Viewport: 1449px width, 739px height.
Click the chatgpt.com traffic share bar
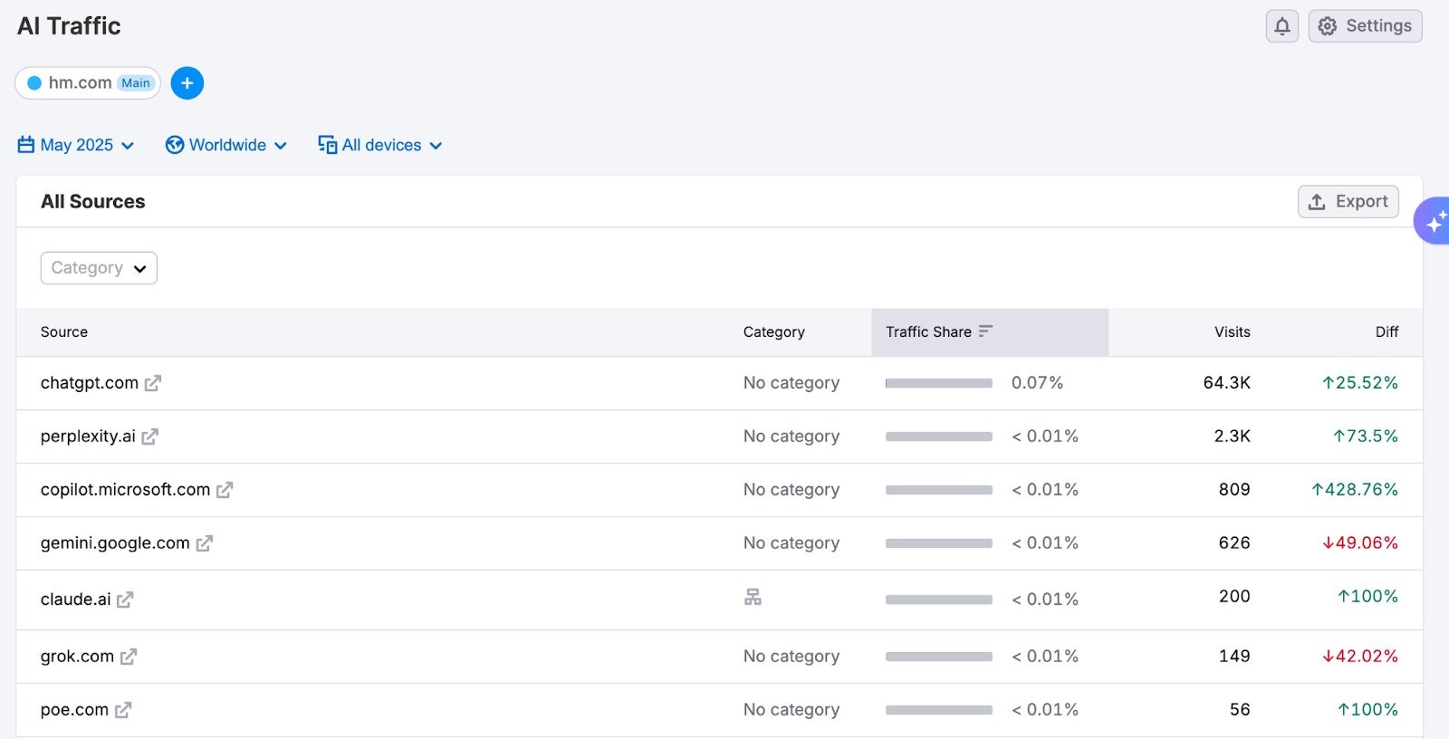tap(938, 383)
